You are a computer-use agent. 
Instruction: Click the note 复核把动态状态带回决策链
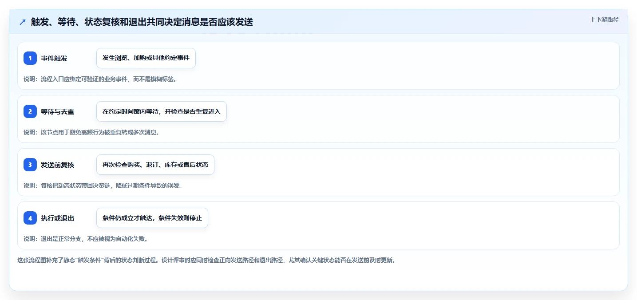(103, 186)
